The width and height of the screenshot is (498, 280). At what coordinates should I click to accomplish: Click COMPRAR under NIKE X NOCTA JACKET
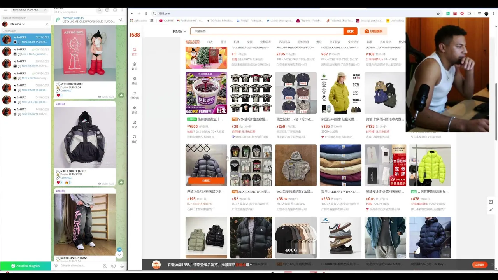tap(66, 178)
